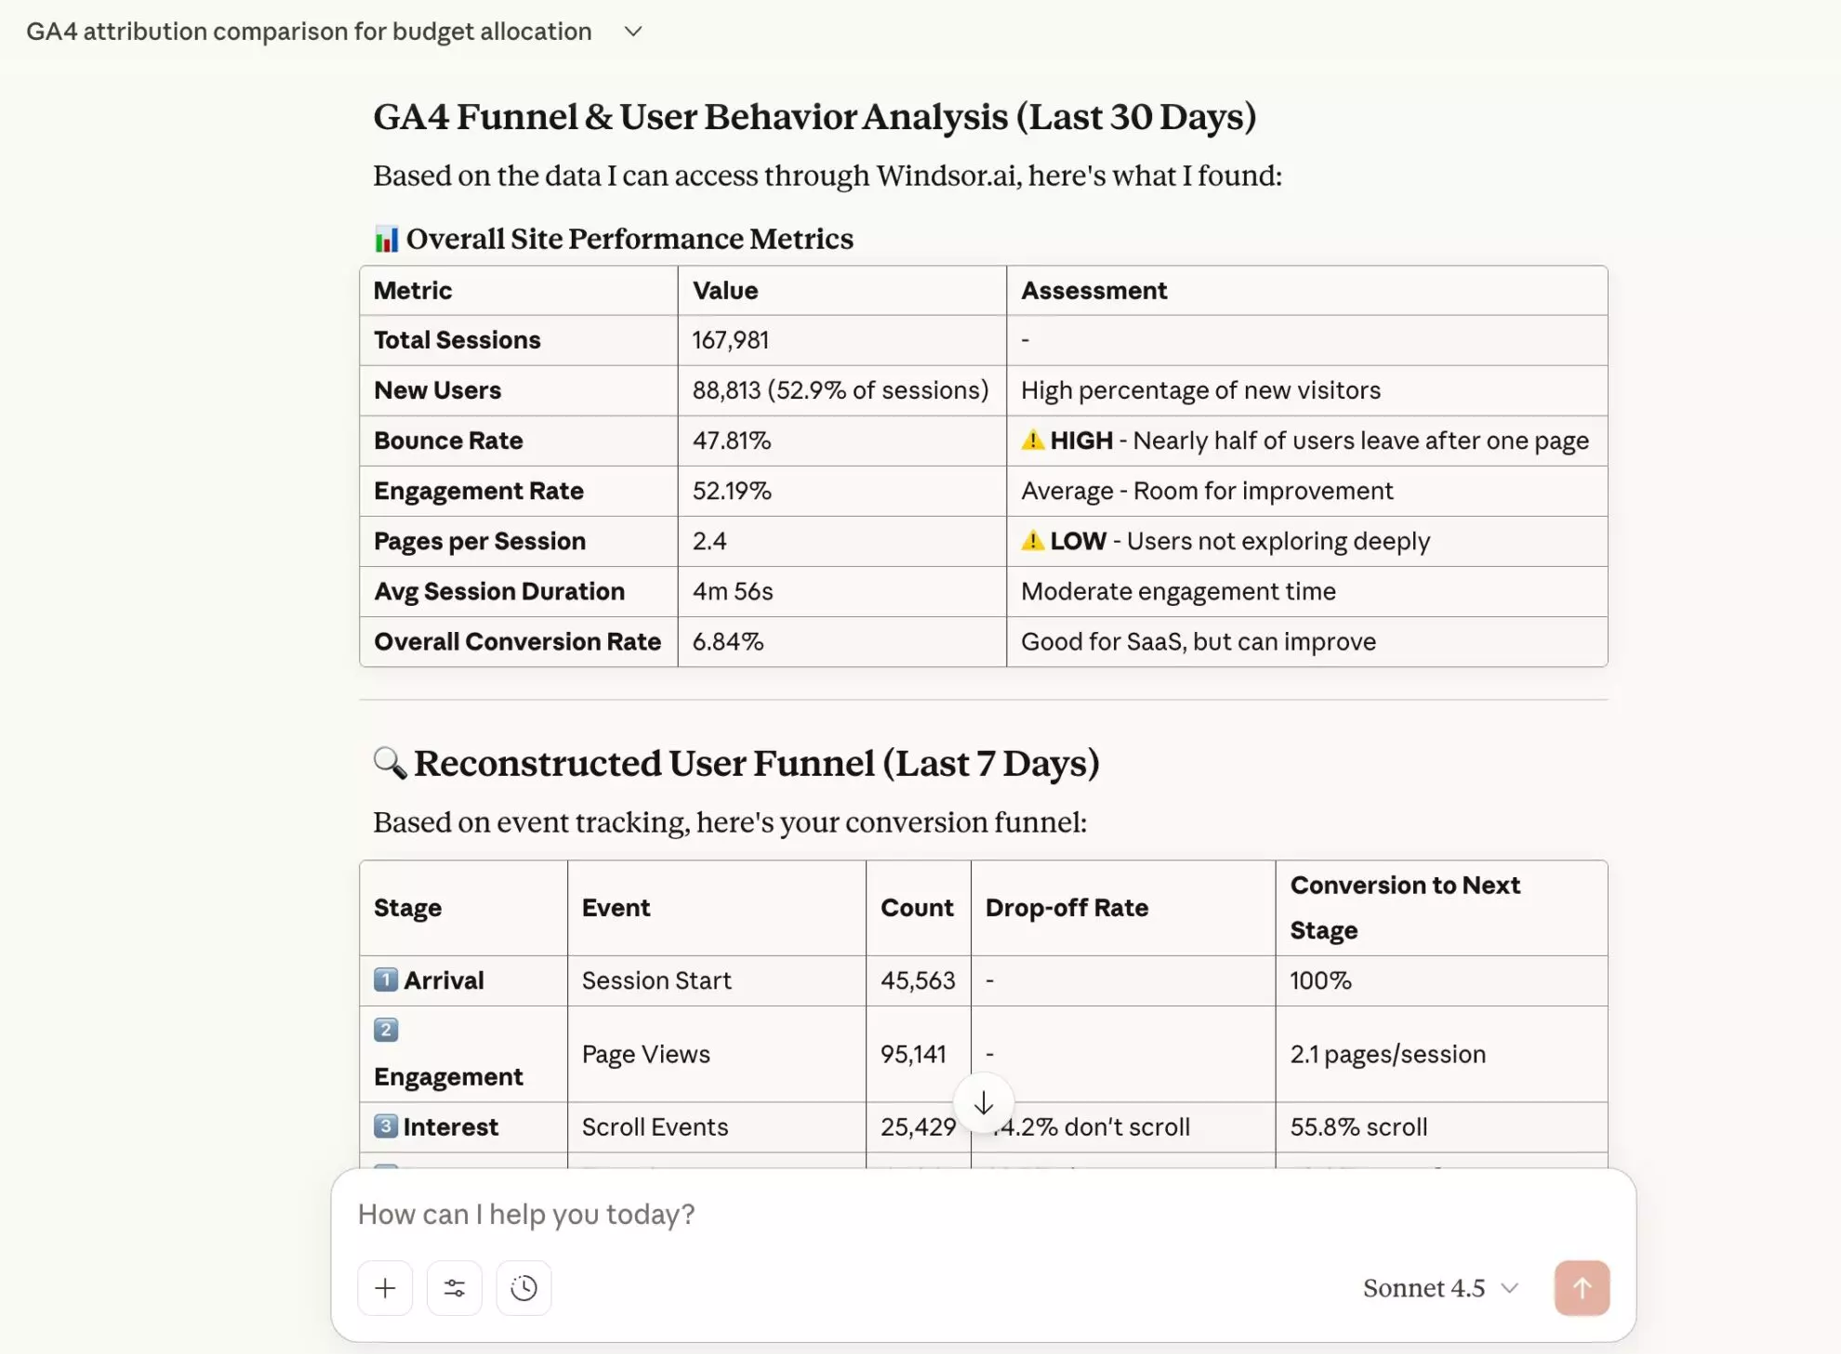Select the GA4 attribution comparison conversation title
Screen dimensions: 1841x1354
coord(309,31)
